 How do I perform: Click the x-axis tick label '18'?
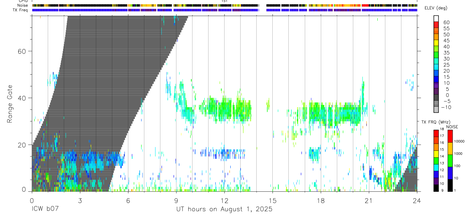(x=320, y=200)
